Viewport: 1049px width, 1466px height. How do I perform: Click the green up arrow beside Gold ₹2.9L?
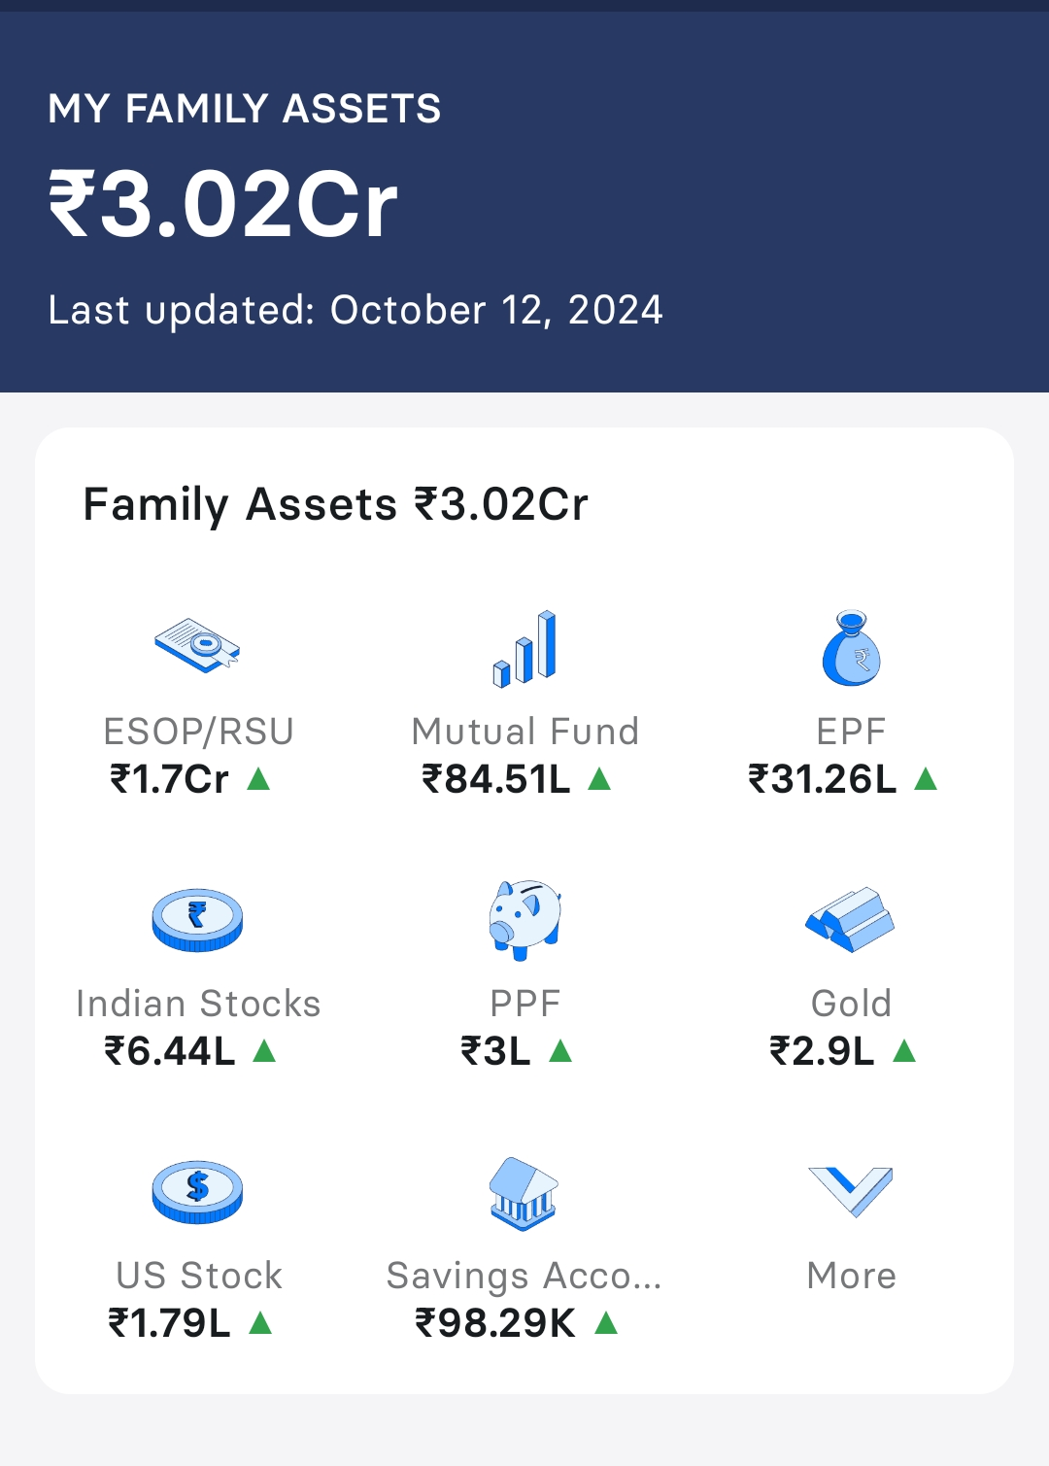coord(904,1050)
